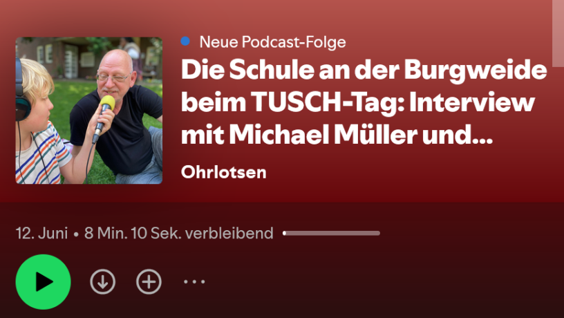The image size is (564, 318).
Task: Open the three-dot more options menu
Action: tap(194, 281)
